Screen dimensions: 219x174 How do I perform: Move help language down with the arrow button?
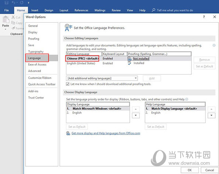click(x=212, y=115)
